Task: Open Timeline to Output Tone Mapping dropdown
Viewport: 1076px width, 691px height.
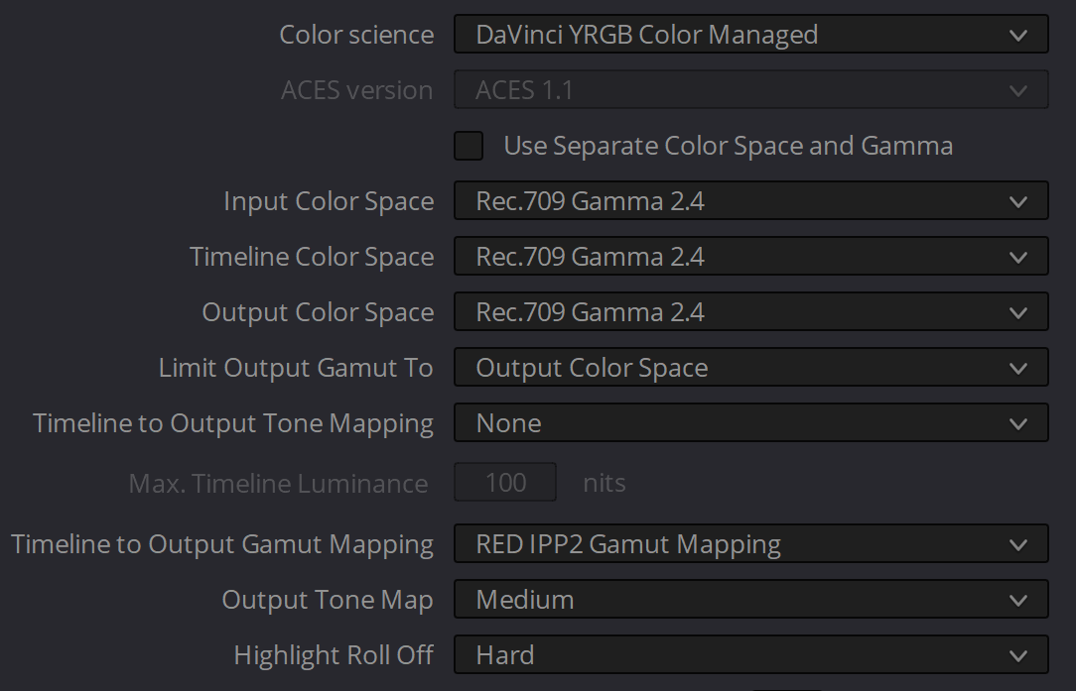Action: (749, 423)
